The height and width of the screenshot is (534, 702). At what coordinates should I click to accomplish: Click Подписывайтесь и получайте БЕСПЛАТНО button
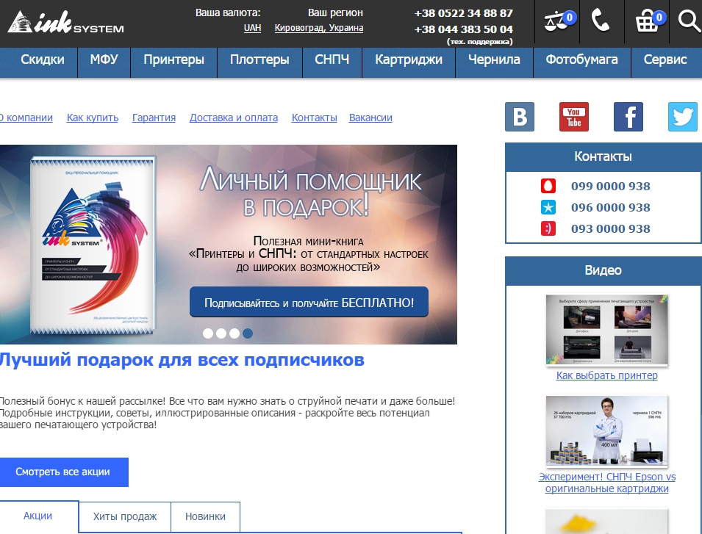[309, 303]
